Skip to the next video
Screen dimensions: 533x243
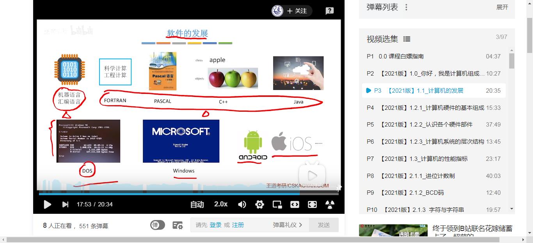pos(65,204)
